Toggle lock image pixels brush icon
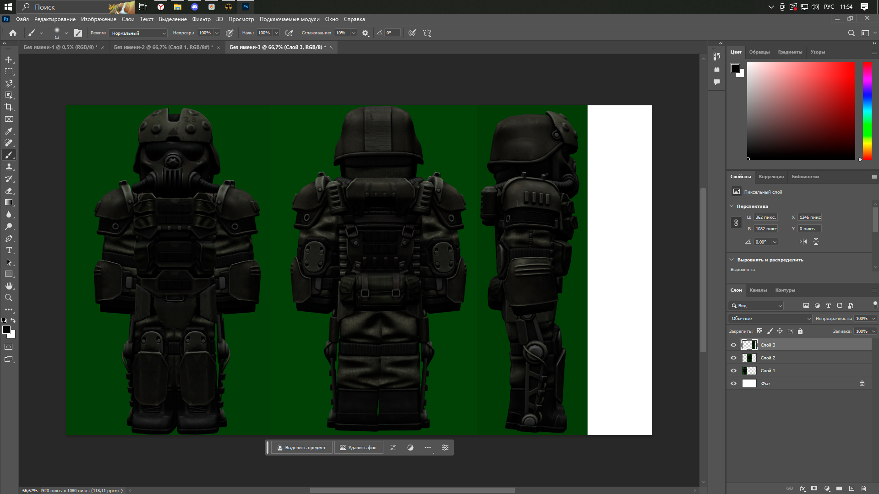The image size is (879, 494). click(x=770, y=331)
